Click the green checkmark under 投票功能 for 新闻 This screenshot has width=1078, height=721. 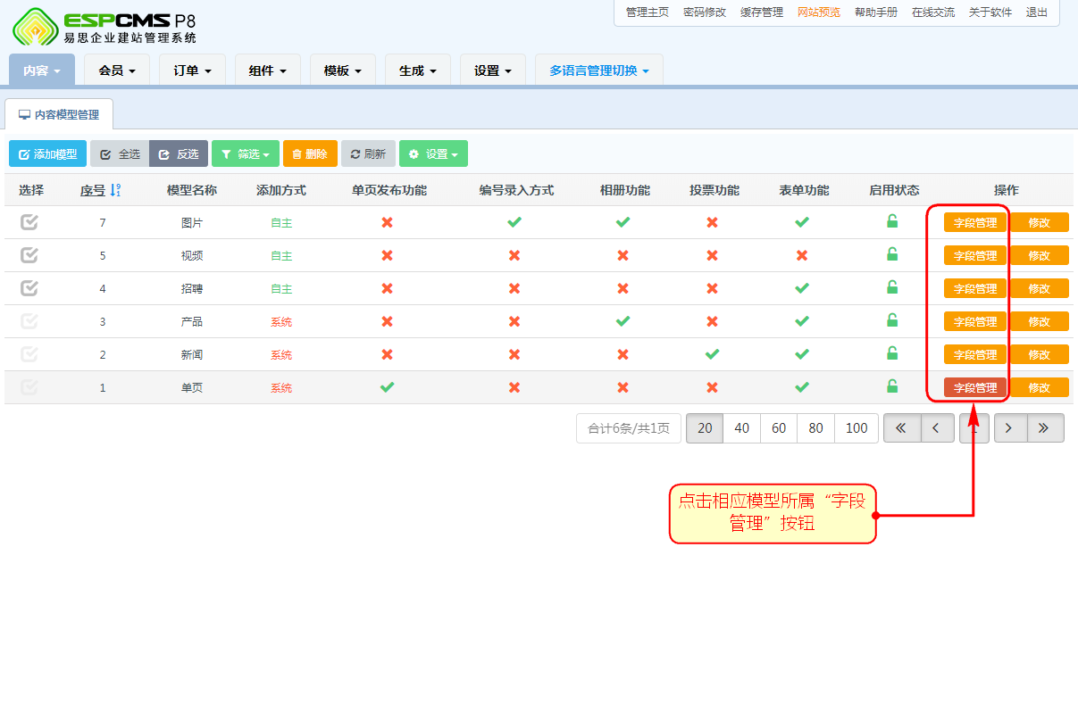coord(712,354)
